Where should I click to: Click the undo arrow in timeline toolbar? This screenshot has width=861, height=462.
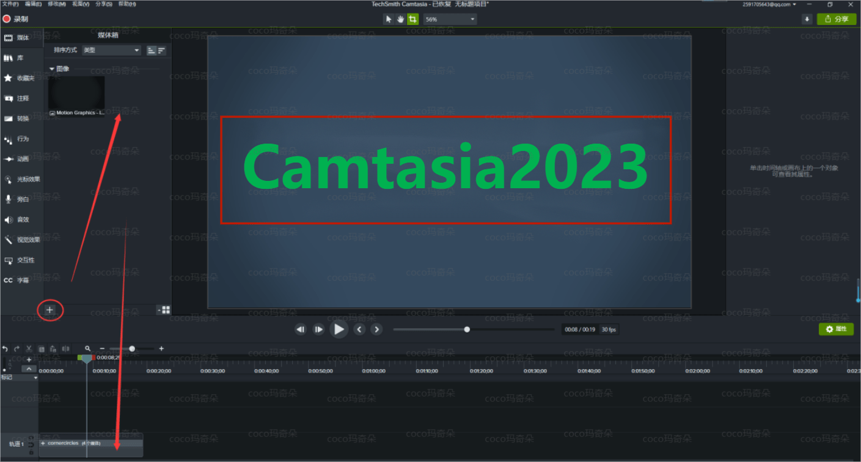click(x=5, y=348)
